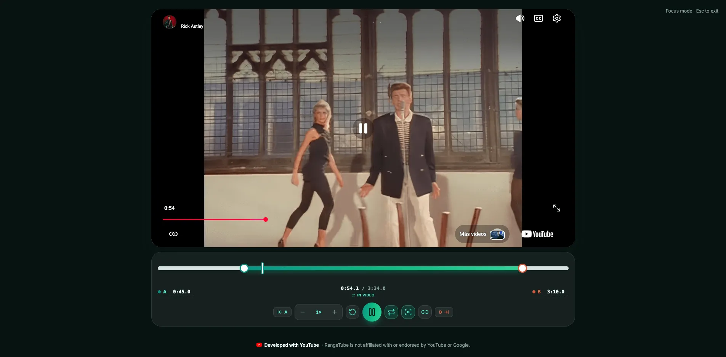Restart the loop with the circular arrow button
This screenshot has width=726, height=357.
pos(353,312)
